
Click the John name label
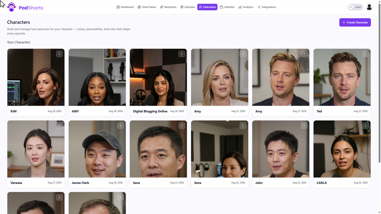[259, 183]
